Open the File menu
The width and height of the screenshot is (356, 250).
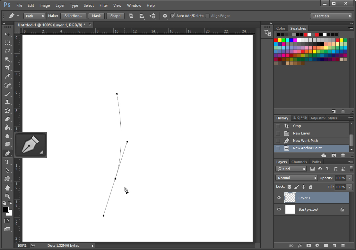point(19,5)
